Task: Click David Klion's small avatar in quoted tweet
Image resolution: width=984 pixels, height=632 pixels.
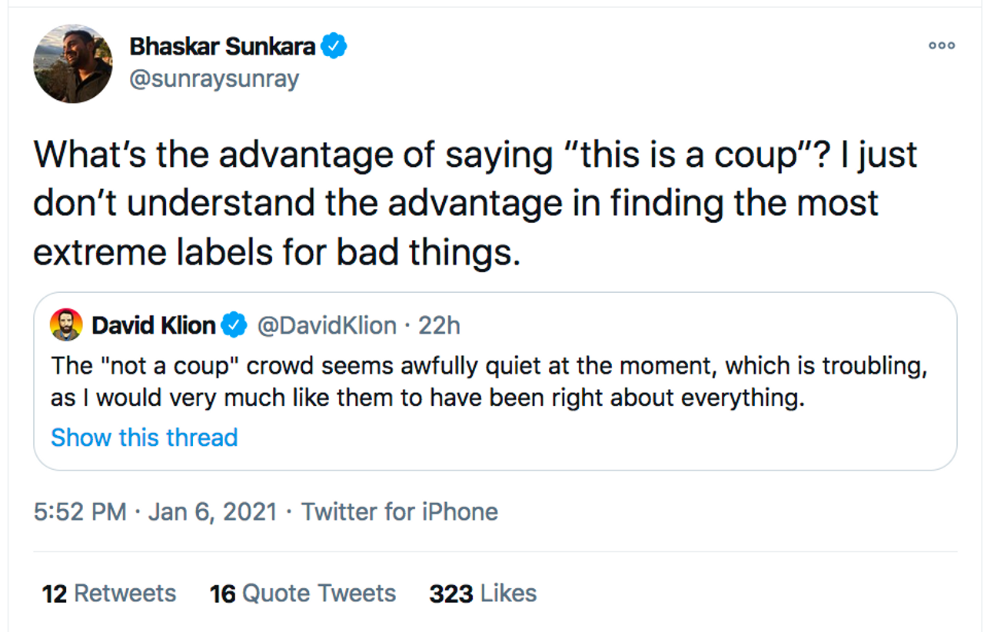Action: 66,325
